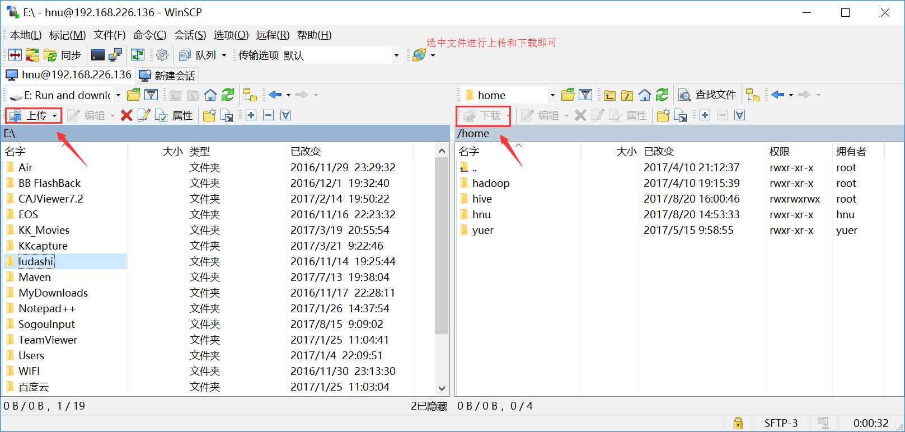Screen dimensions: 905x432
Task: Create new folder in remote panel icon
Action: 663,115
